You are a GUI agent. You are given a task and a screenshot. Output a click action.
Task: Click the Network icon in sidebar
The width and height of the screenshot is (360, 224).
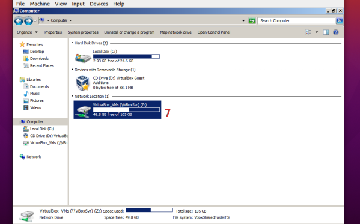click(22, 157)
